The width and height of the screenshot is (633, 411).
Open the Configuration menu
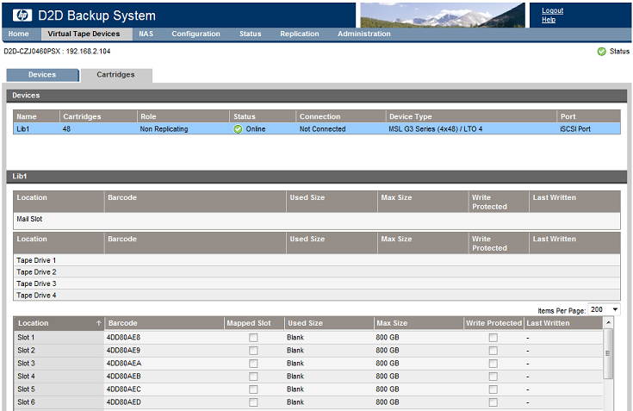(x=195, y=34)
